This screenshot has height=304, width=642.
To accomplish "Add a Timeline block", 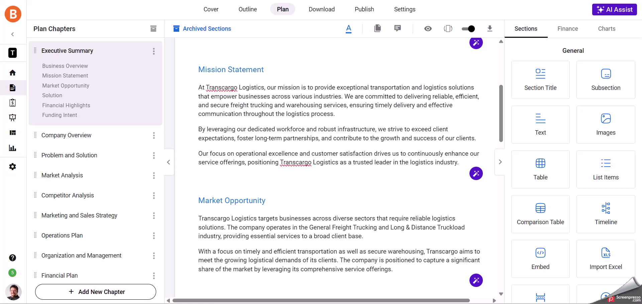I will pyautogui.click(x=606, y=214).
